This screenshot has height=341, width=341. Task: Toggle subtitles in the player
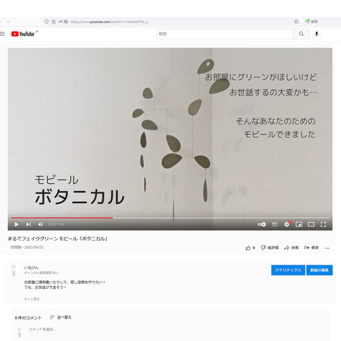(275, 224)
